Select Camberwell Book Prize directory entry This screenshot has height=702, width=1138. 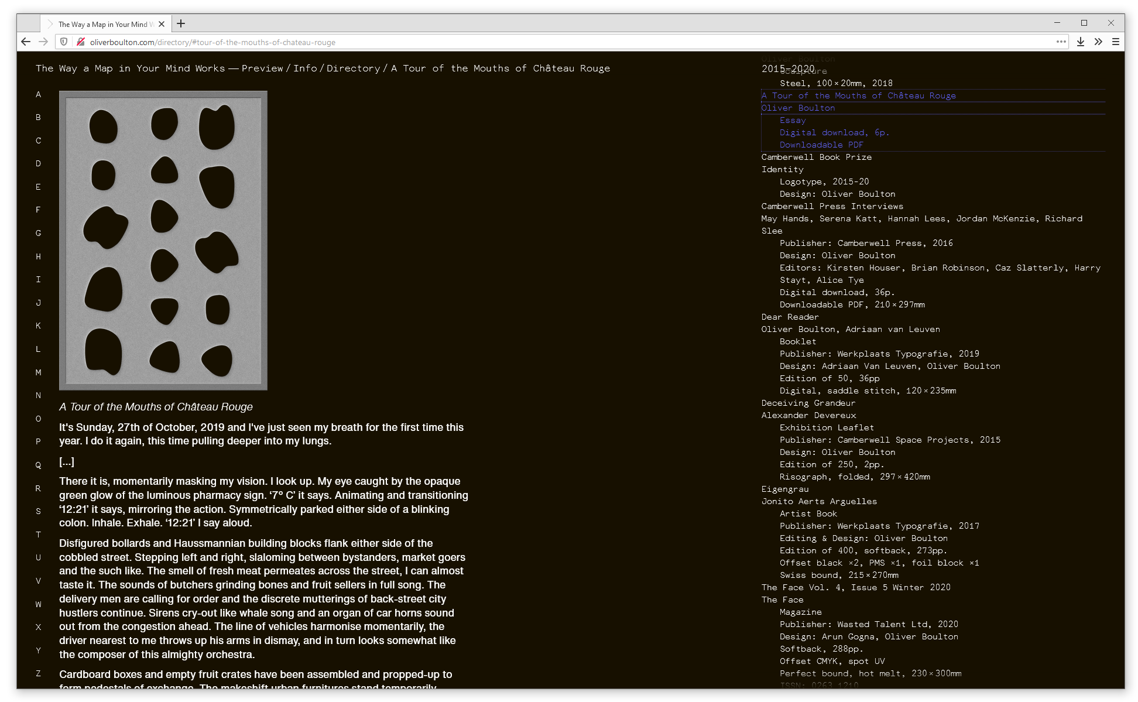(x=816, y=157)
